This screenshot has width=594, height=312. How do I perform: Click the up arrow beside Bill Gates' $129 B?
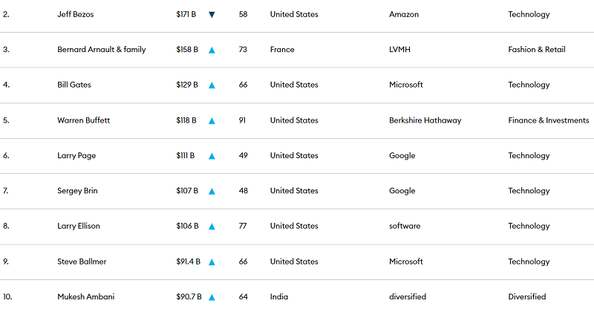212,85
